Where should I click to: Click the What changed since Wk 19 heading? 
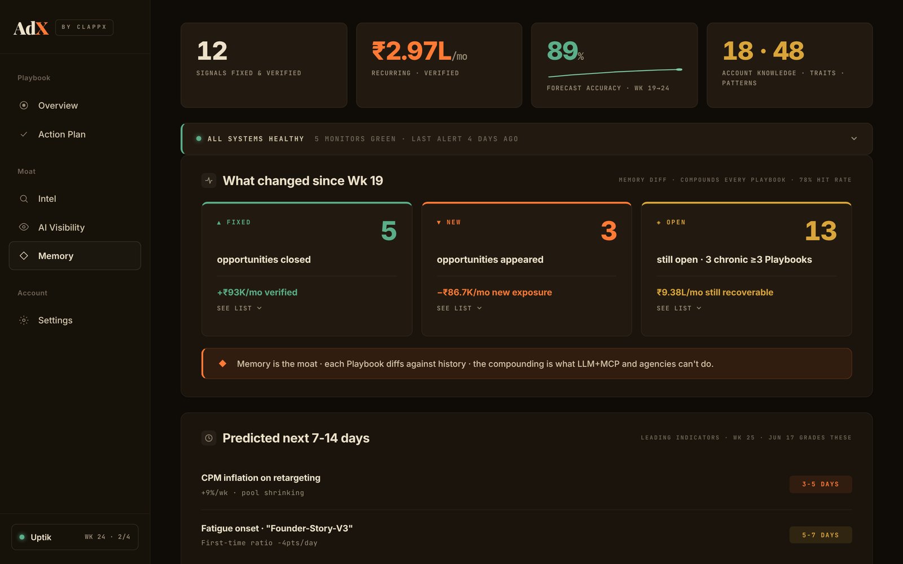tap(303, 180)
